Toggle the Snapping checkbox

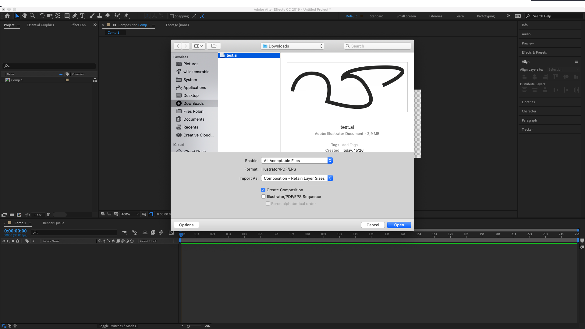point(172,16)
